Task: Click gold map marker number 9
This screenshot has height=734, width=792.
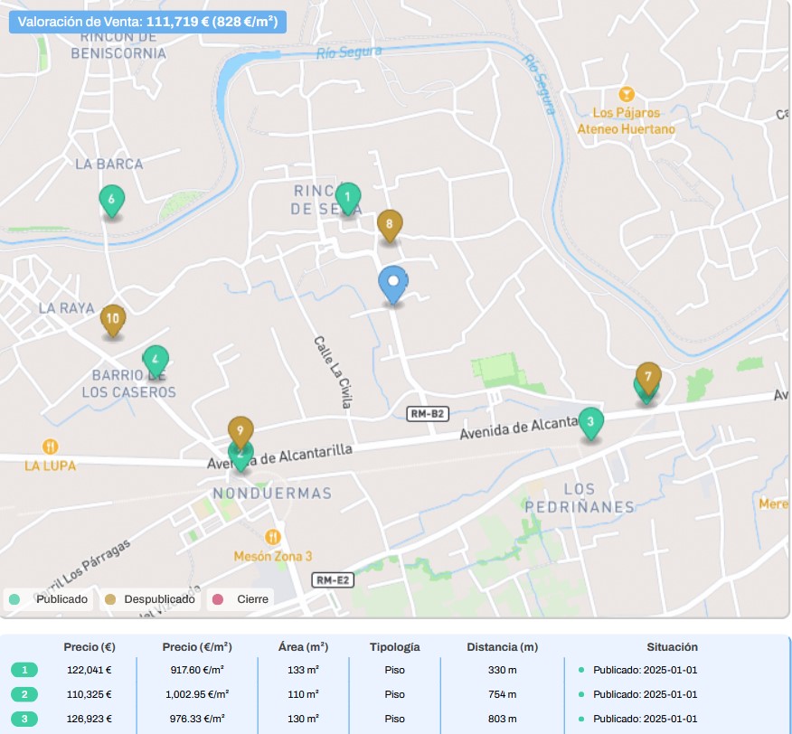Action: [x=240, y=430]
